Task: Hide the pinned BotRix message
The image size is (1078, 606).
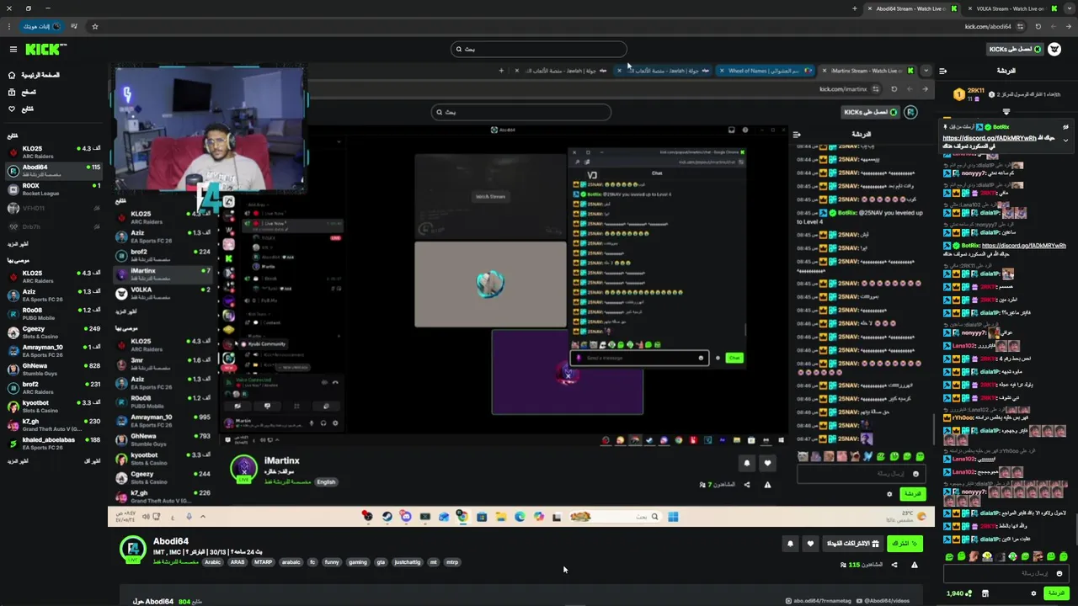Action: coord(1065,127)
